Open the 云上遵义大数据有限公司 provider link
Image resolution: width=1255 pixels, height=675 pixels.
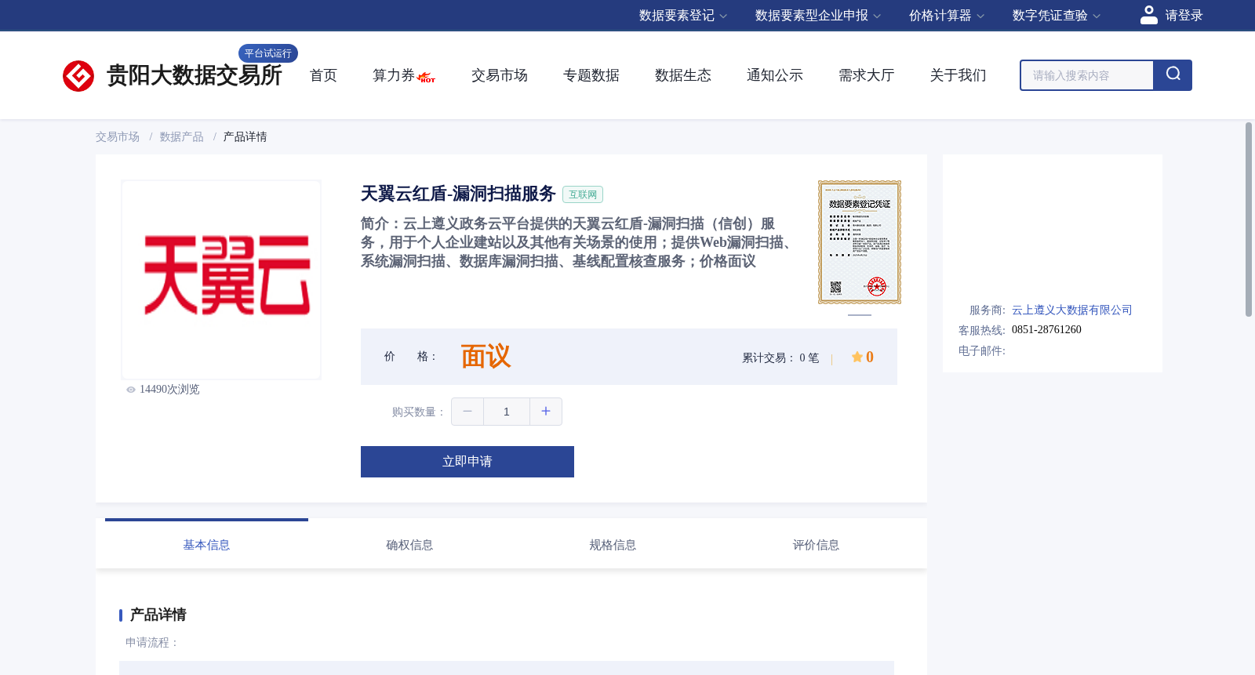point(1072,310)
